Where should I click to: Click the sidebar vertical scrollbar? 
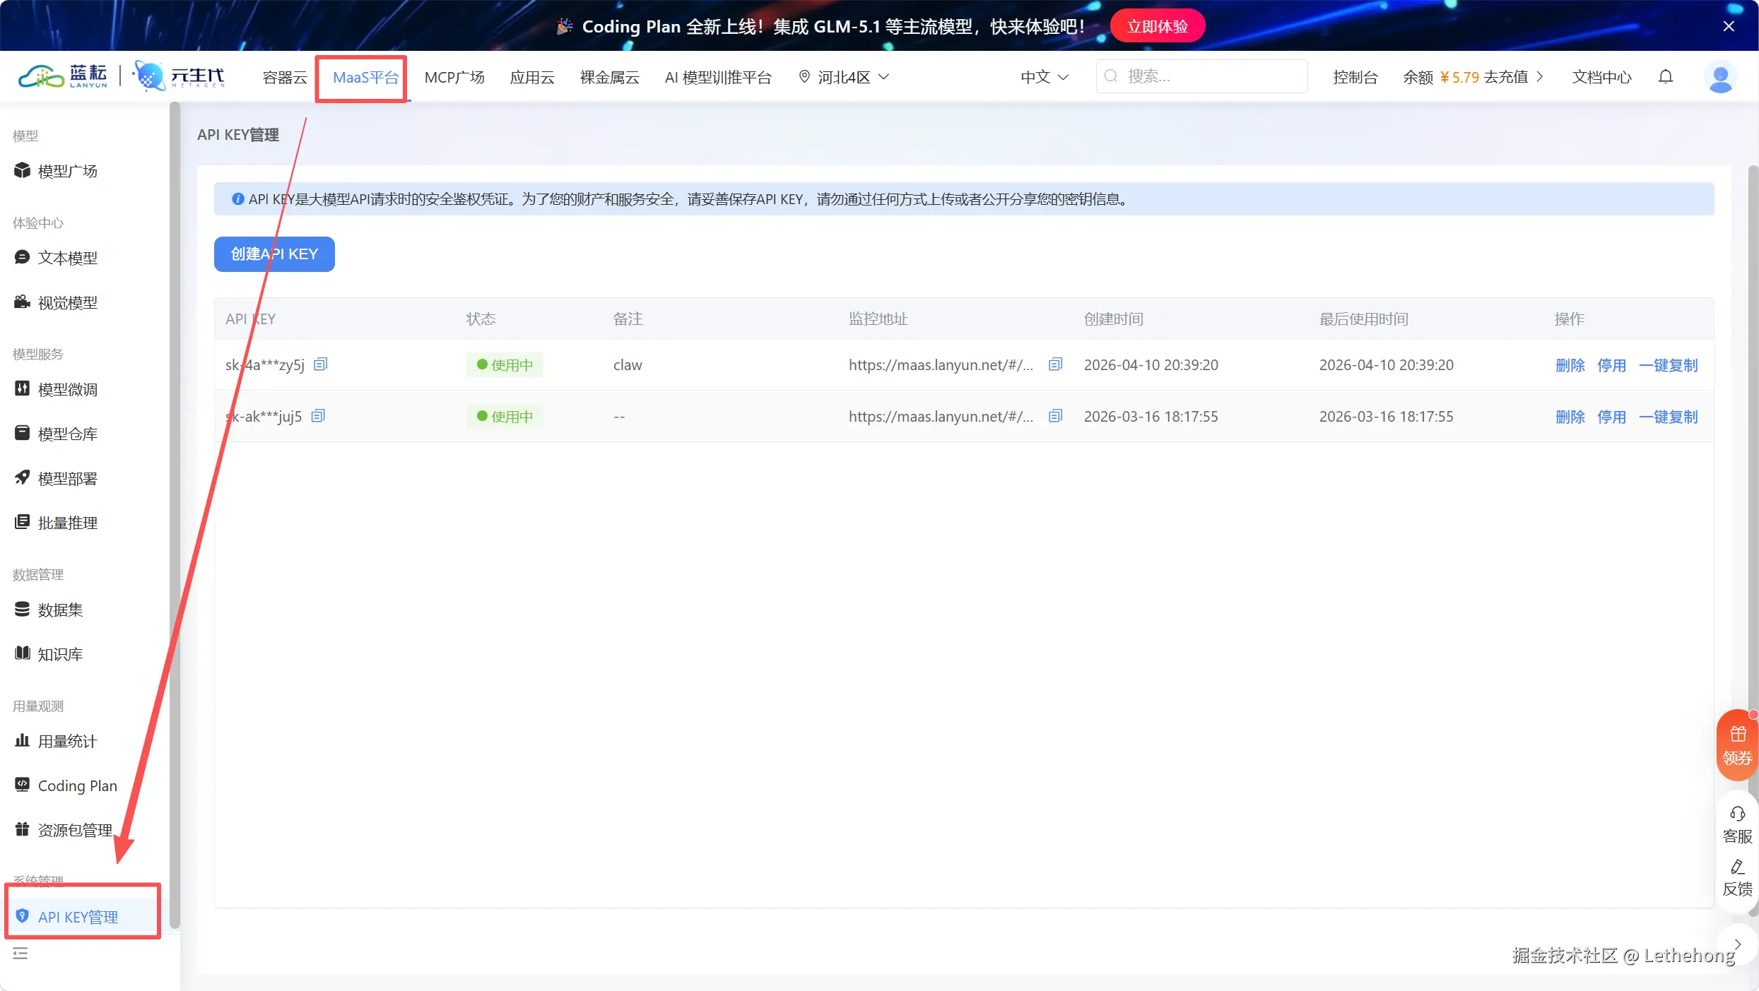pos(175,516)
